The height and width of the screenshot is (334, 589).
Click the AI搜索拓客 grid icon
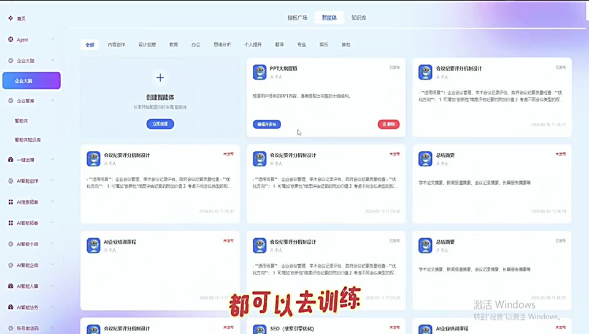(10, 202)
